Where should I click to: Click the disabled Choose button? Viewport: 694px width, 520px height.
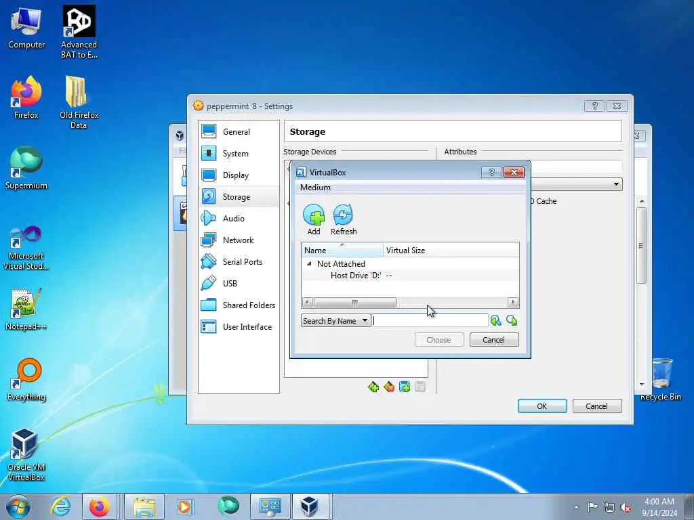tap(439, 340)
